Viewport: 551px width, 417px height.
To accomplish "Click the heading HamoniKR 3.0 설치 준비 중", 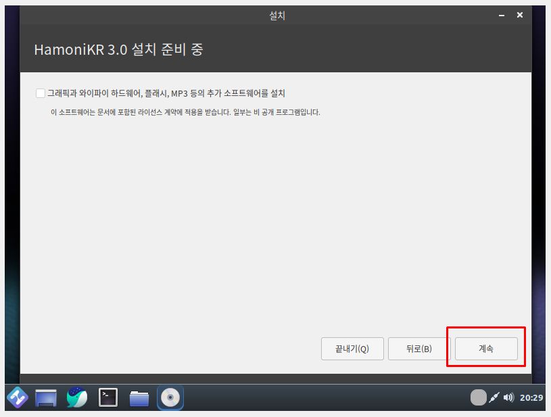I will point(119,49).
